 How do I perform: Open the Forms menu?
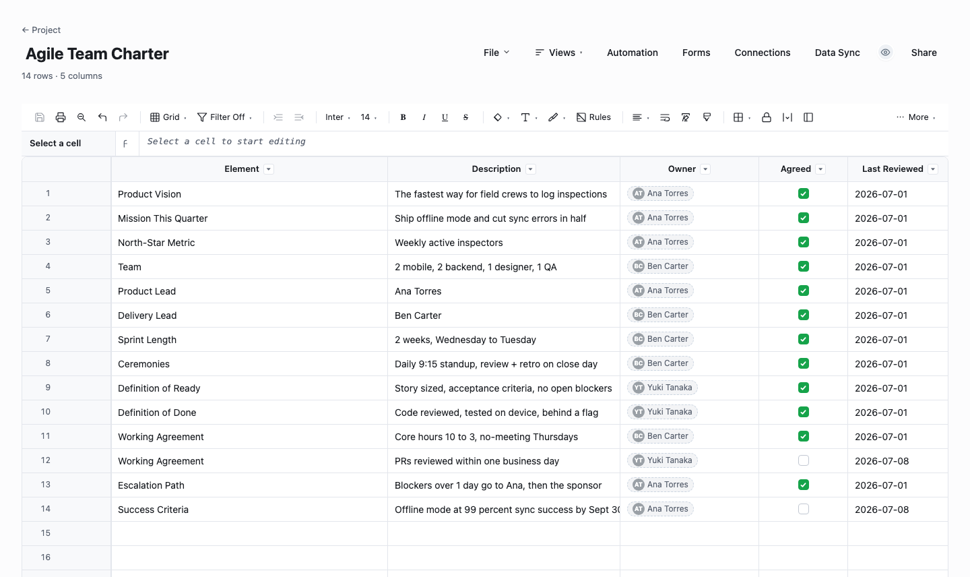tap(697, 53)
